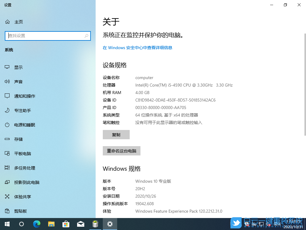This screenshot has height=230, width=306.
Task: Go to 主页 in Settings
Action: pyautogui.click(x=19, y=22)
